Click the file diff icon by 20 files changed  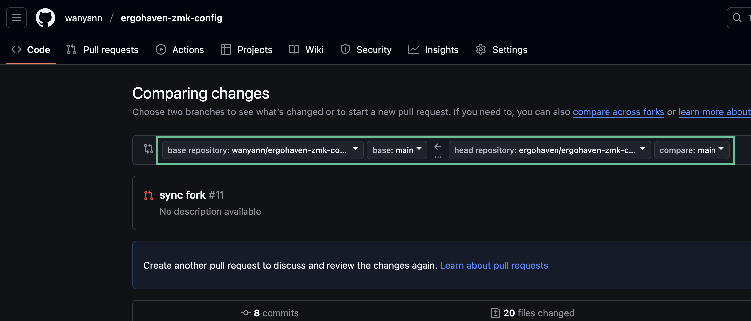tap(495, 313)
